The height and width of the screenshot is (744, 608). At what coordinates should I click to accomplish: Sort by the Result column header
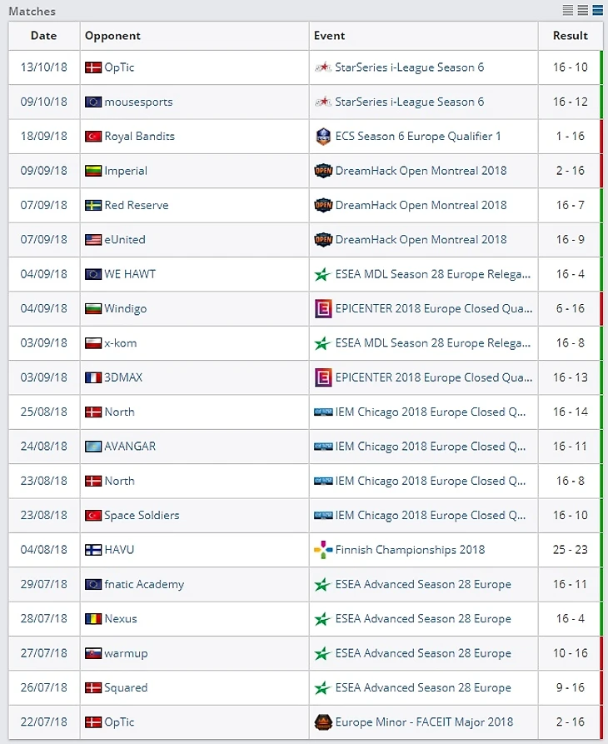pyautogui.click(x=570, y=36)
